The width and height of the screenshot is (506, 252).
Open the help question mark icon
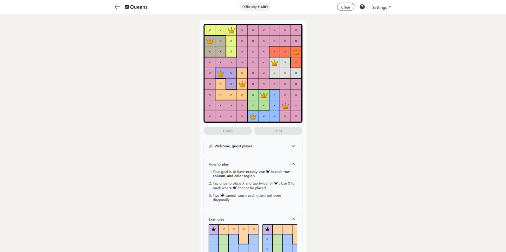[x=362, y=7]
